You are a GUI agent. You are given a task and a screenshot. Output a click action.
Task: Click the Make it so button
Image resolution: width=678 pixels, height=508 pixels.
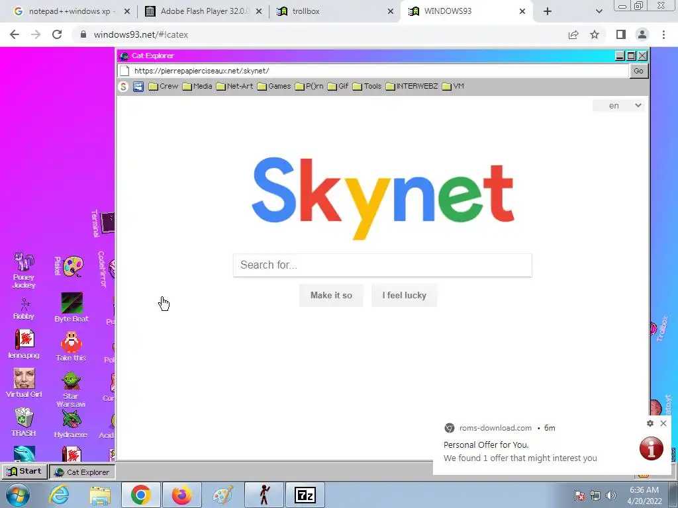point(331,296)
